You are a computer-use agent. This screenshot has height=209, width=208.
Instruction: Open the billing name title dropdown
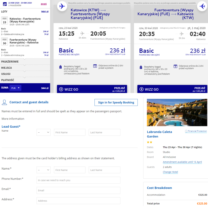tap(43, 170)
